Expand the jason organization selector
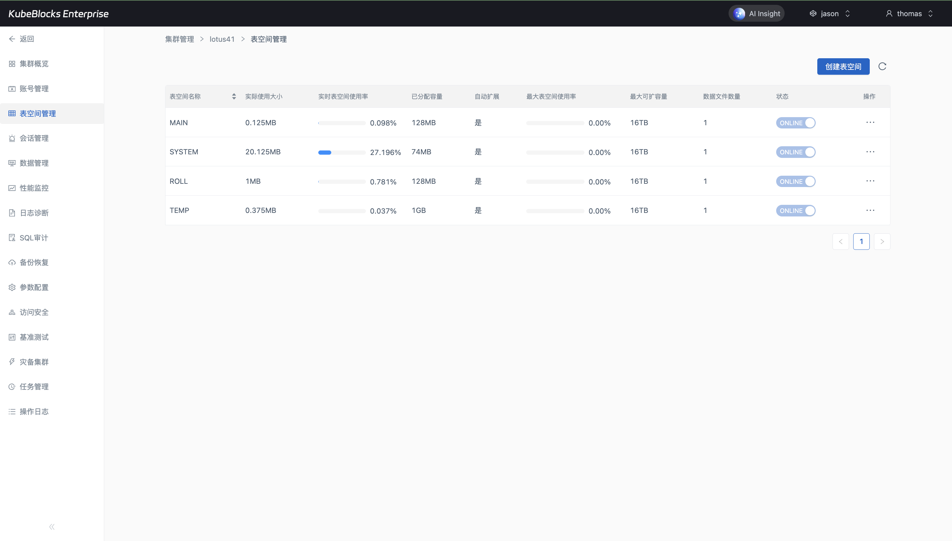The width and height of the screenshot is (952, 541). (x=830, y=14)
